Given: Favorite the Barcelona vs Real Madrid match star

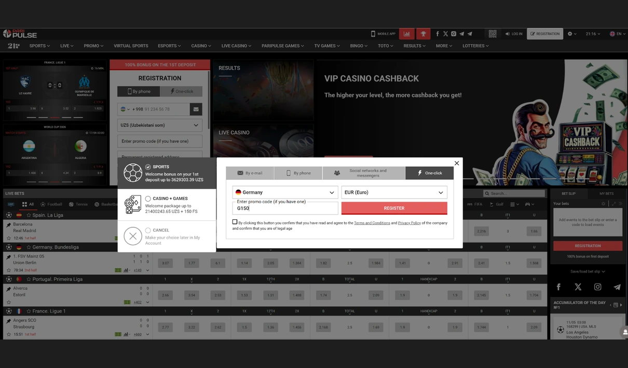Looking at the screenshot, I should pyautogui.click(x=9, y=238).
